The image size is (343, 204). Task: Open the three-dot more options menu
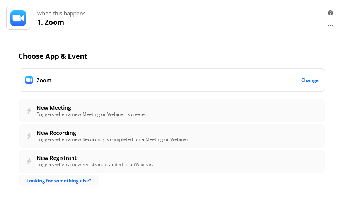click(330, 26)
